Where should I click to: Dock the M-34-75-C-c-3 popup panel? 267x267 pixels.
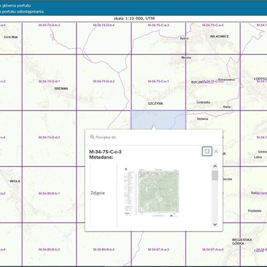click(x=207, y=151)
